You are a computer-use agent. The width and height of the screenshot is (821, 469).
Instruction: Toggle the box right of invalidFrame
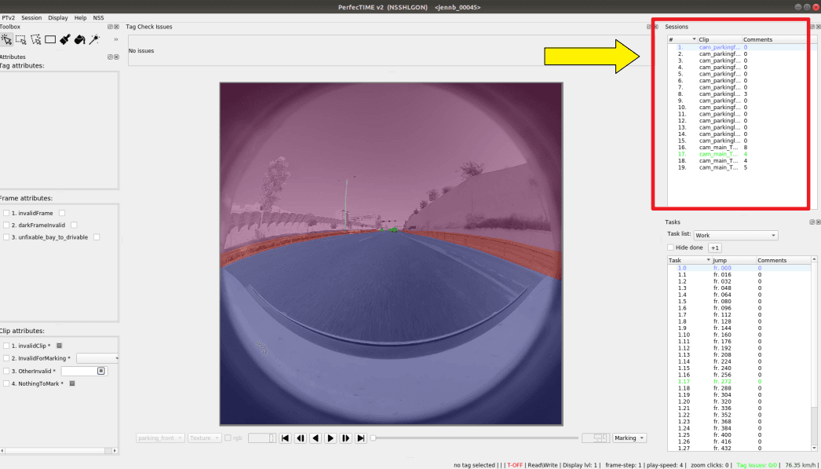(x=62, y=213)
